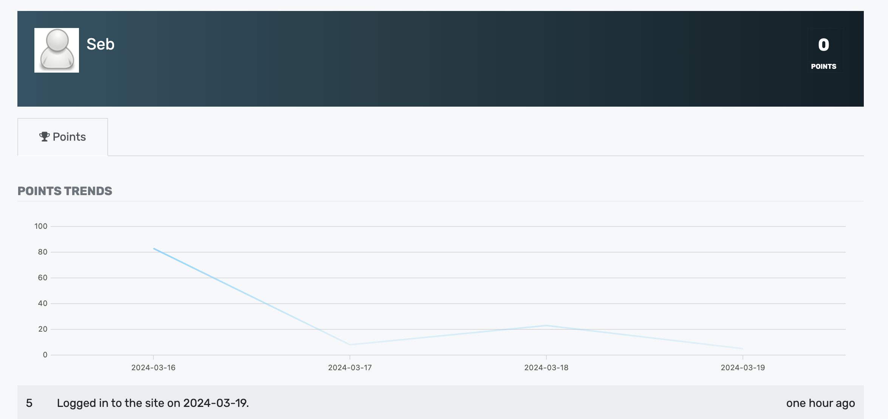Click the 'Logged in to the site' entry

pyautogui.click(x=153, y=403)
